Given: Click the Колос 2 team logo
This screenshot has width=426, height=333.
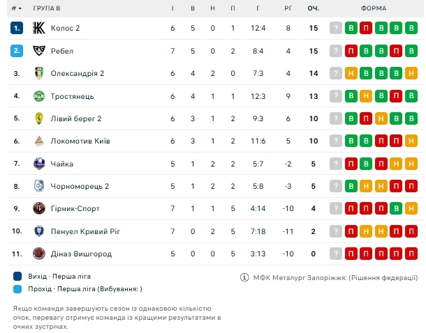Looking at the screenshot, I should click(x=39, y=29).
